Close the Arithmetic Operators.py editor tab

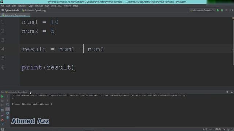point(29,15)
